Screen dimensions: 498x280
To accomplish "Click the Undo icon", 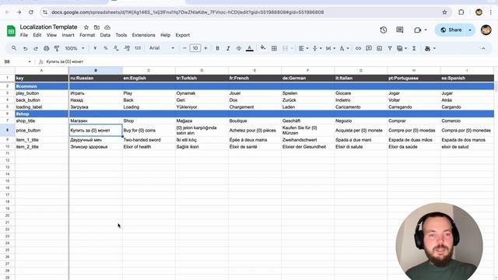I will coord(25,48).
